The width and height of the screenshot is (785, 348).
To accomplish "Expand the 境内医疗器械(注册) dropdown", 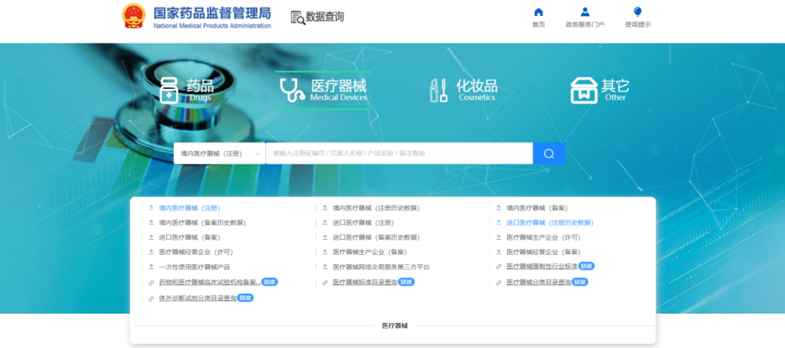I will [x=219, y=153].
